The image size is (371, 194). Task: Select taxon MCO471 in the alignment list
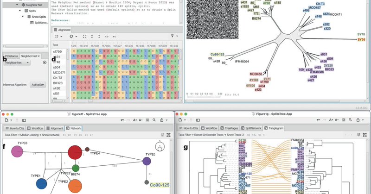click(x=59, y=73)
